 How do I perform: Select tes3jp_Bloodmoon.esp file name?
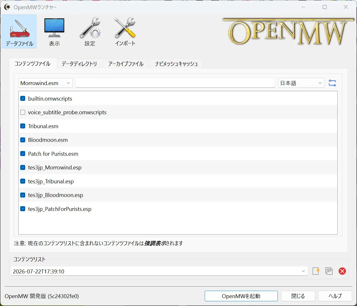(x=56, y=195)
